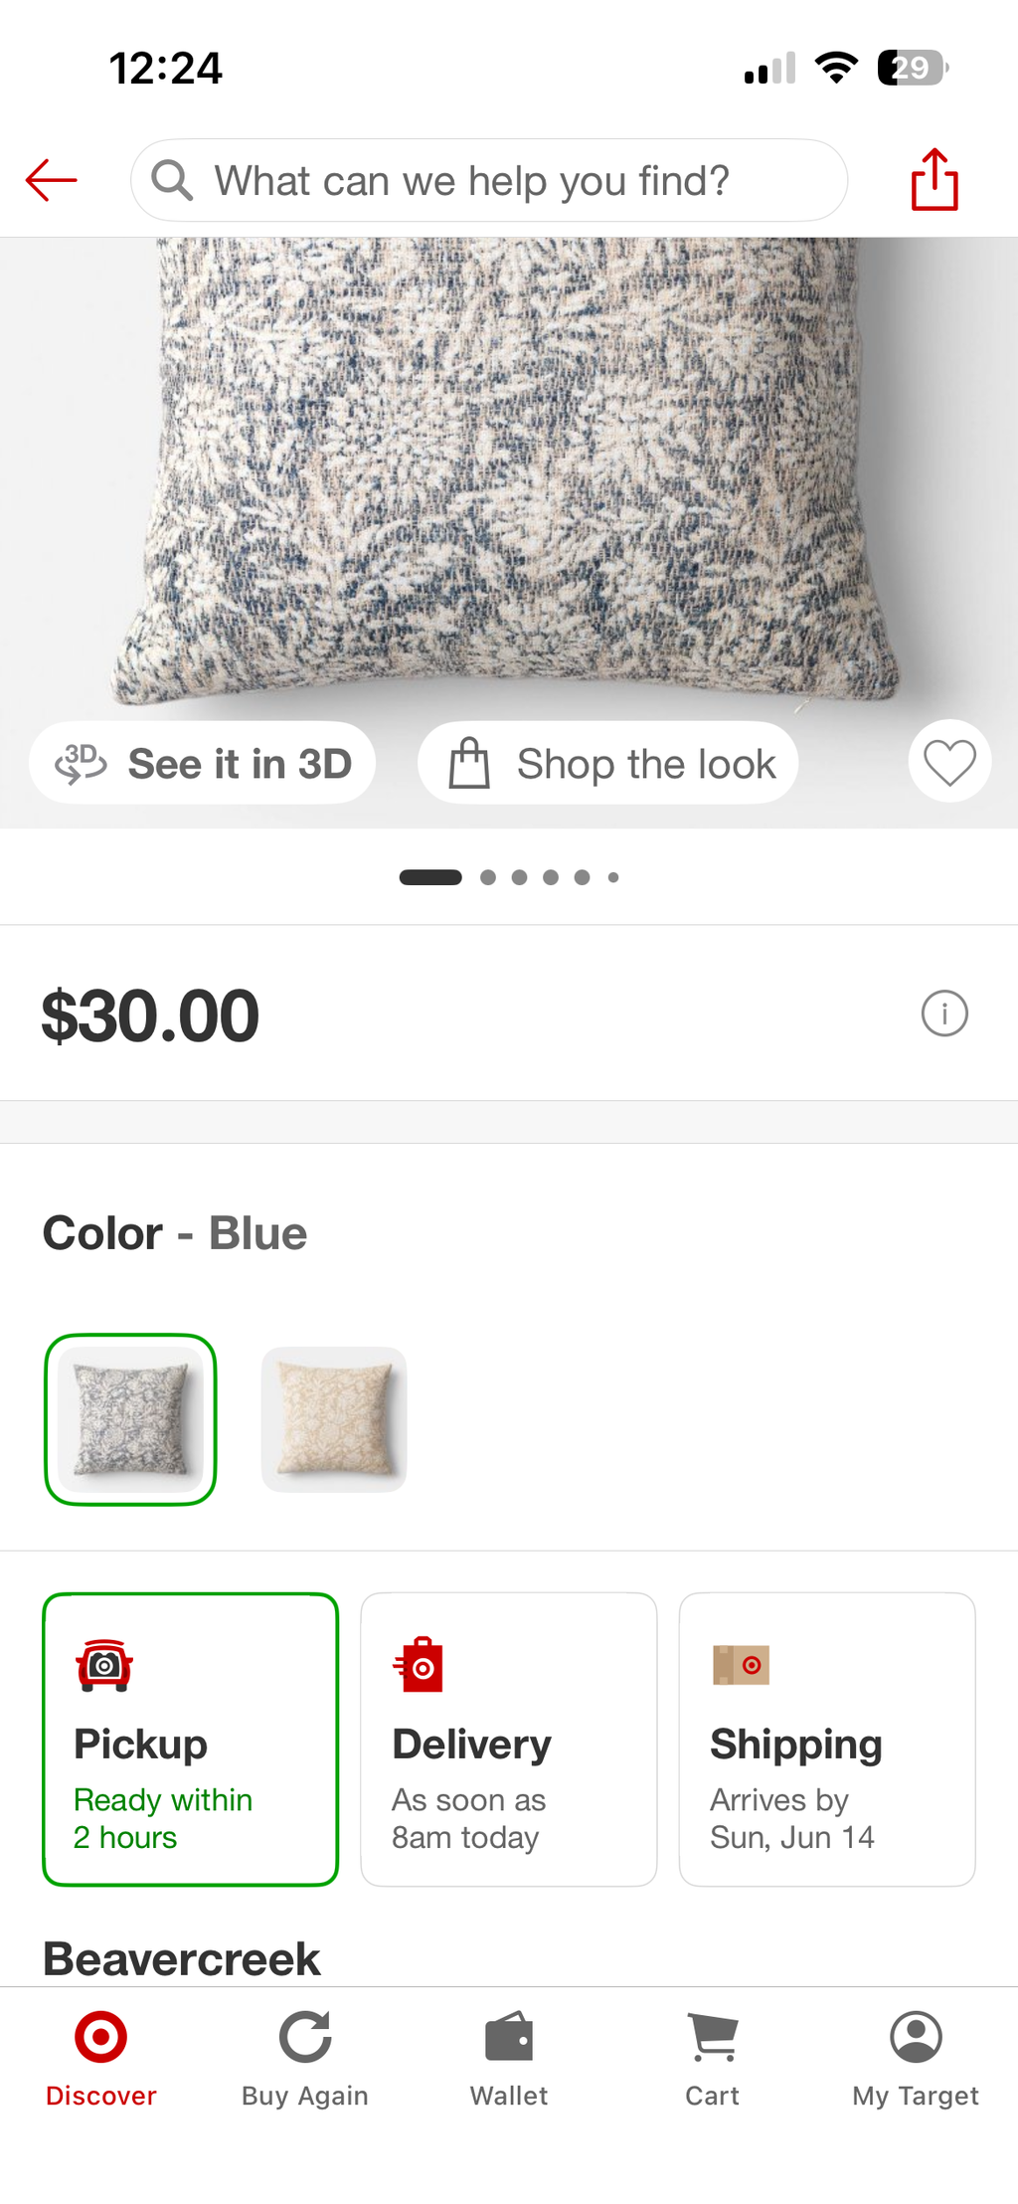
Task: Open the My Target profile tab
Action: coord(916,2058)
